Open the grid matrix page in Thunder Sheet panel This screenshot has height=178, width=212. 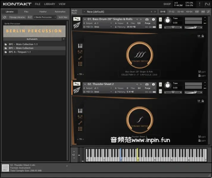pos(80,129)
